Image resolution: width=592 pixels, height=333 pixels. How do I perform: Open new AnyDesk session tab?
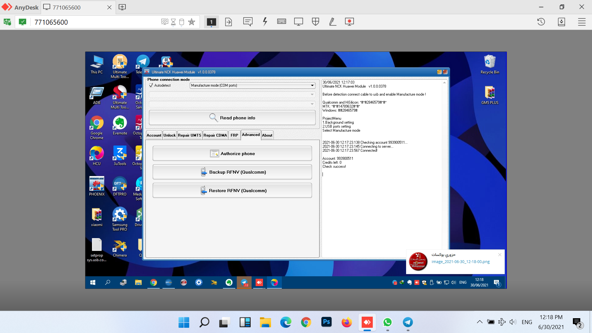(122, 7)
